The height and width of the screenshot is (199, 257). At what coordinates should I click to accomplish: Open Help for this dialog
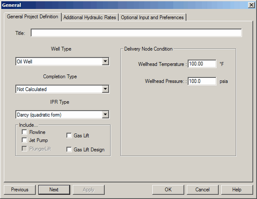[x=237, y=190]
